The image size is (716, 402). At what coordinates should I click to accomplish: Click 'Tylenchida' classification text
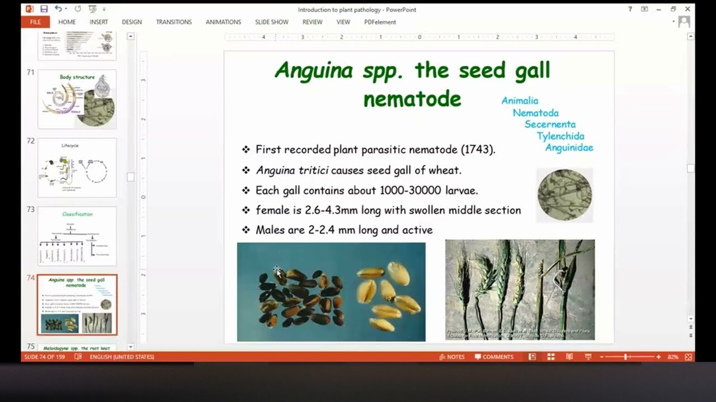560,136
